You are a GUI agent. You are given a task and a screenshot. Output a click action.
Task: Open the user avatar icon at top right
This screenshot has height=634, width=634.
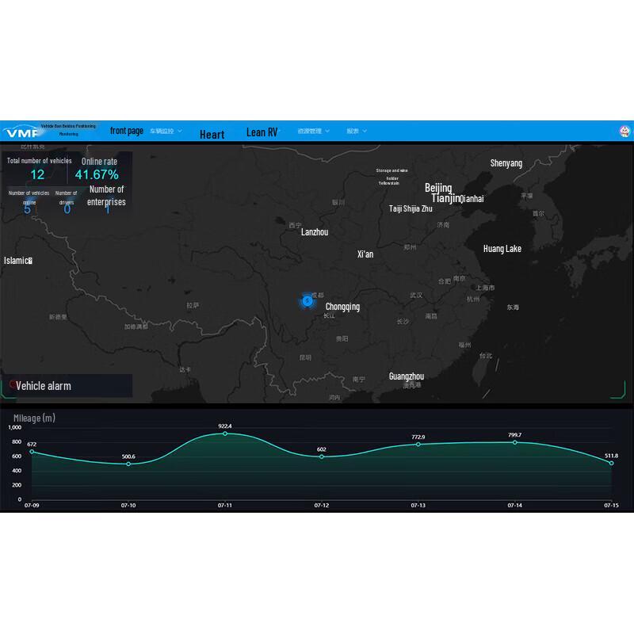(624, 131)
